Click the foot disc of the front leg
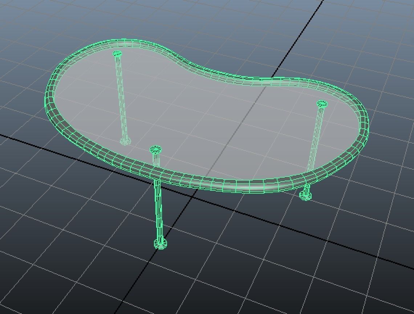Viewport: 414px width, 314px height. (x=160, y=244)
